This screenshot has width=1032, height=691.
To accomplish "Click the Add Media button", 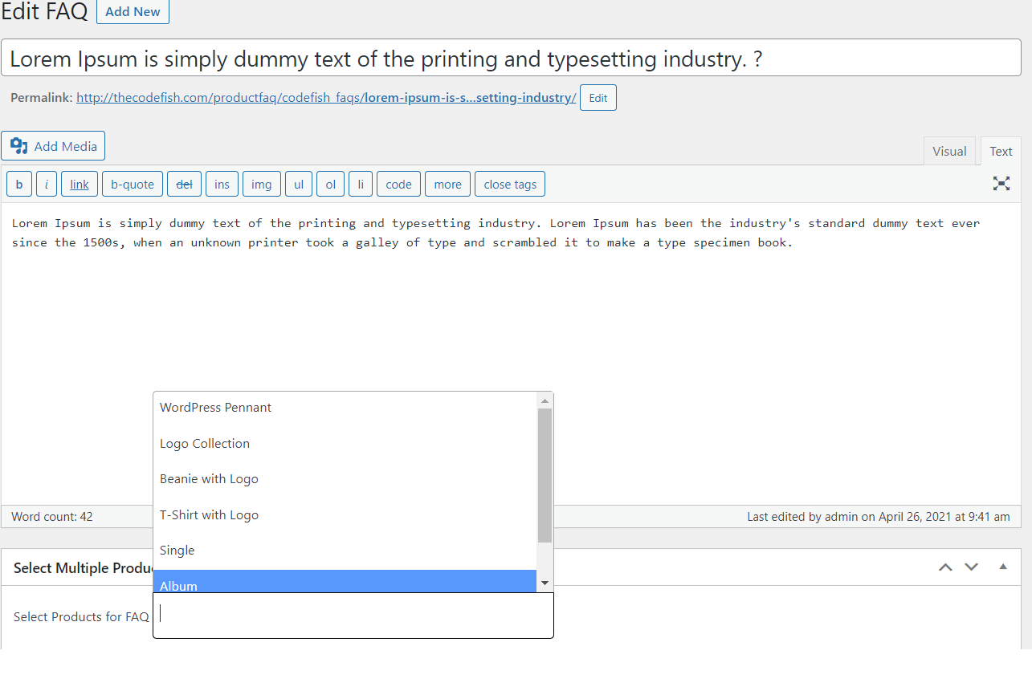I will point(54,146).
